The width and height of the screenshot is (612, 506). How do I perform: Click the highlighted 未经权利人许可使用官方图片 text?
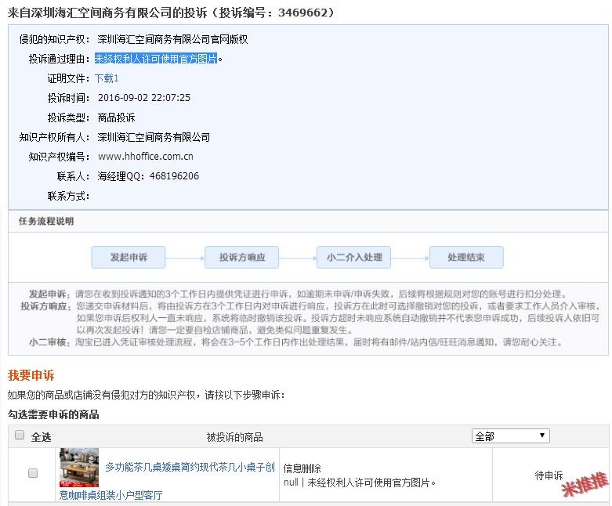click(x=156, y=59)
